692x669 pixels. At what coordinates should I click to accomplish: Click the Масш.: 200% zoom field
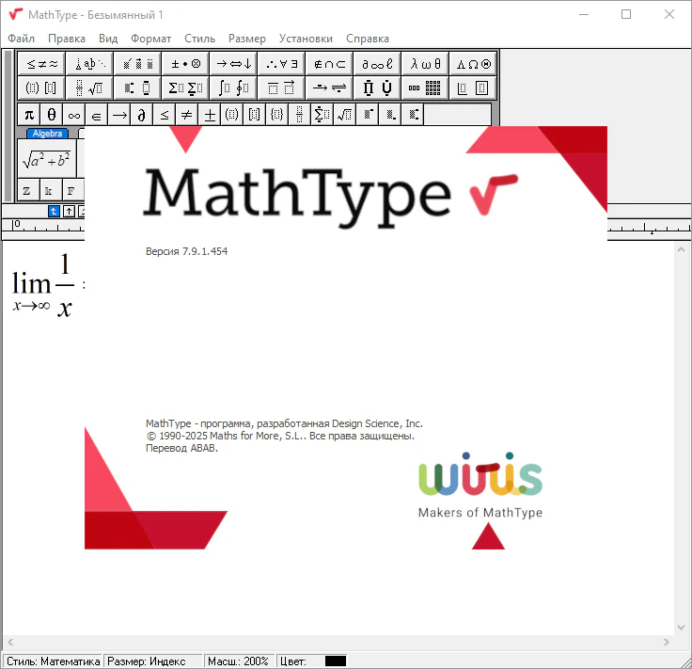tap(239, 661)
